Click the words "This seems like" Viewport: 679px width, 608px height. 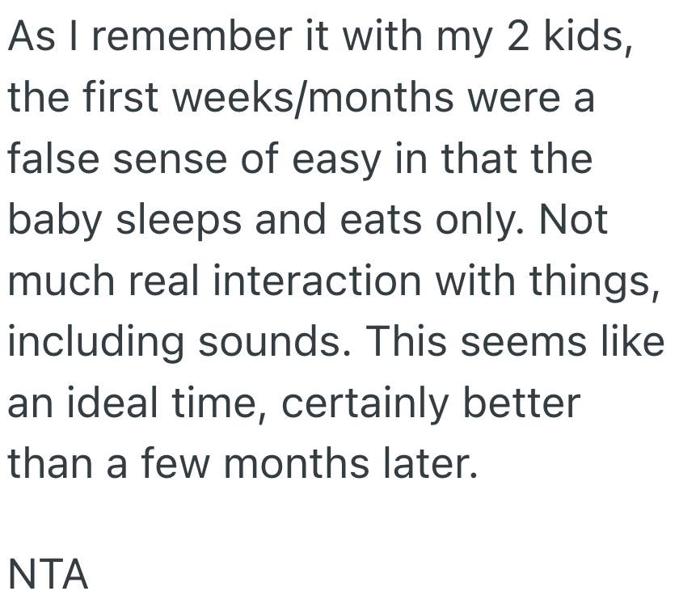520,343
